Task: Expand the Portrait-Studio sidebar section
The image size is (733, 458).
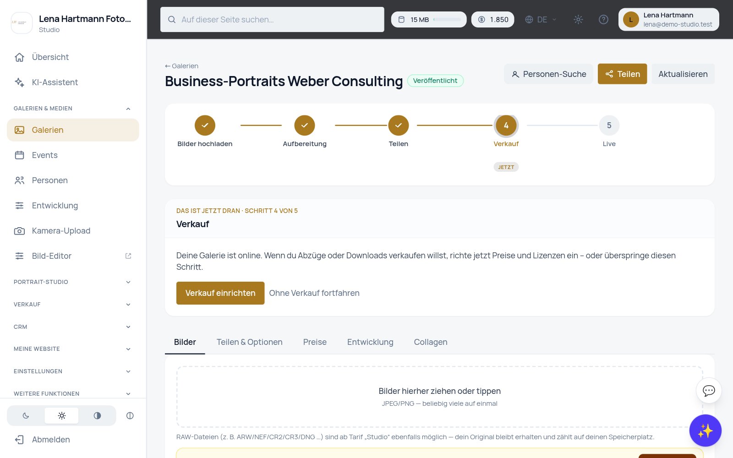Action: tap(73, 282)
